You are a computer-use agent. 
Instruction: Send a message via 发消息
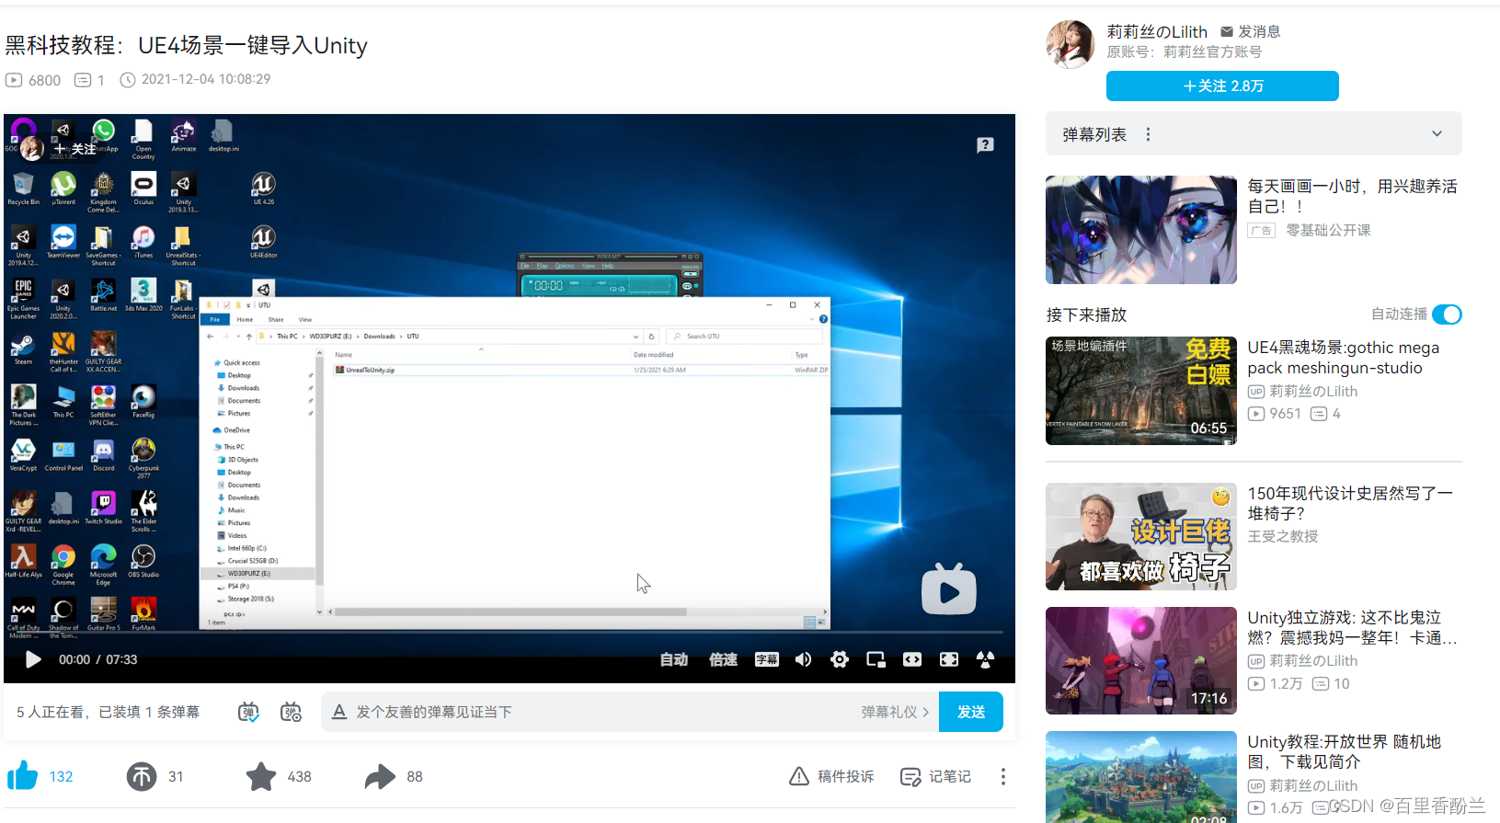click(1250, 31)
